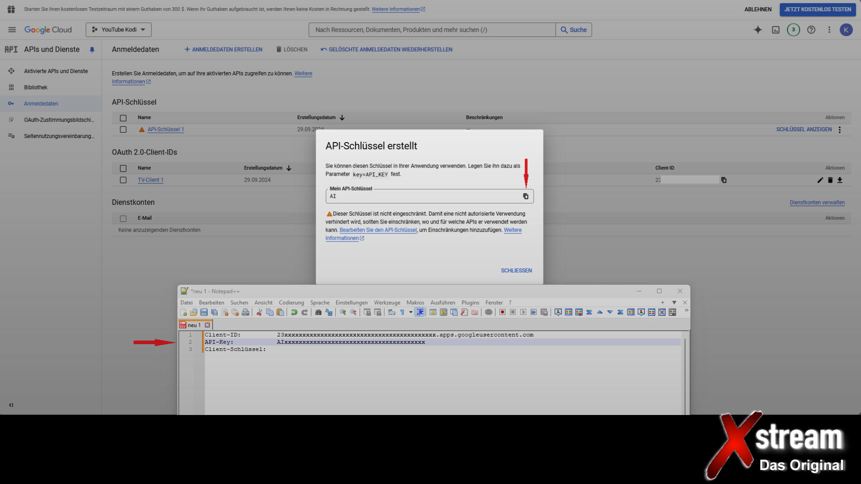The width and height of the screenshot is (861, 484).
Task: Open API-Schlüssel 1 three-dot actions menu
Action: (x=839, y=130)
